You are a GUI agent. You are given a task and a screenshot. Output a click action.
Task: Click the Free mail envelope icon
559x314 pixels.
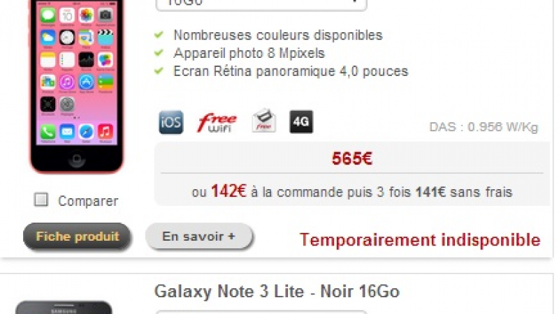click(x=264, y=121)
